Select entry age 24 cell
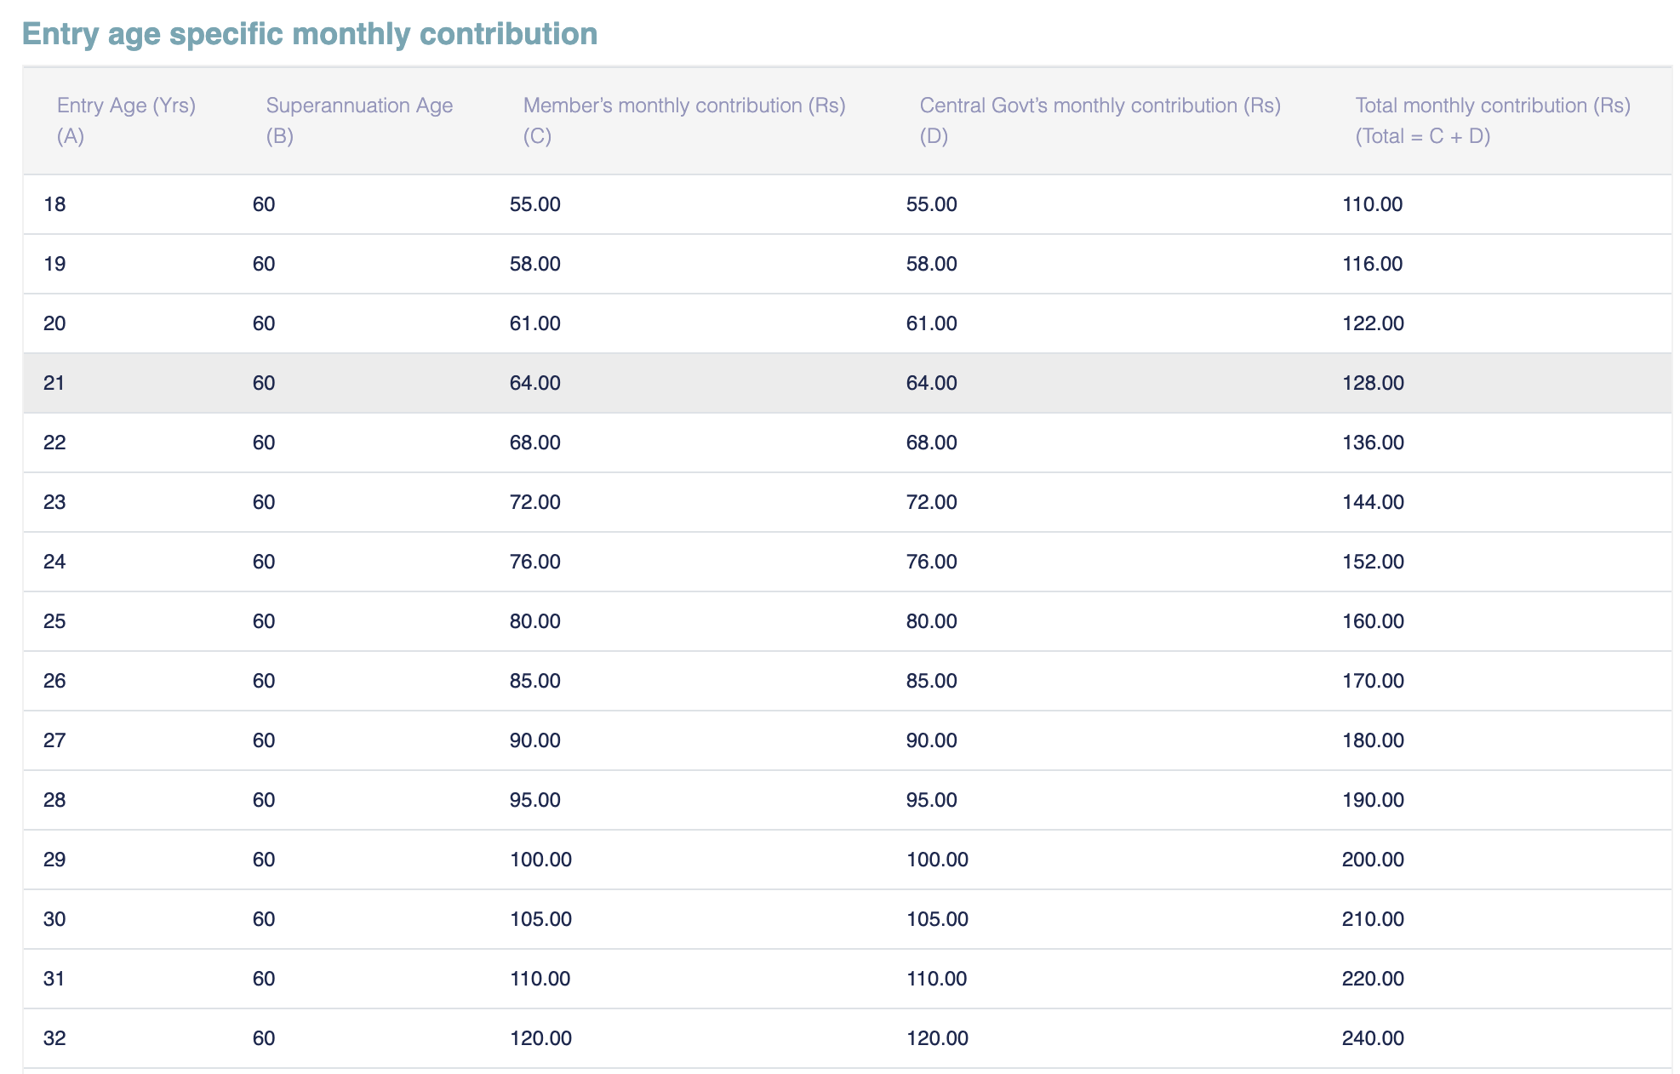1680x1074 pixels. [x=54, y=562]
